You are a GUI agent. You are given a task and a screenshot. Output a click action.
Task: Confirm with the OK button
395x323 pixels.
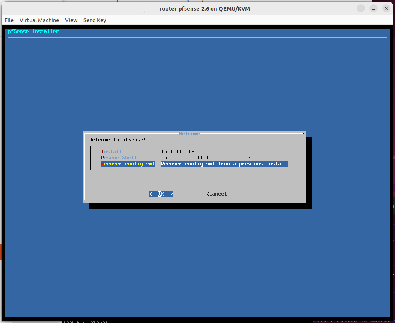161,194
